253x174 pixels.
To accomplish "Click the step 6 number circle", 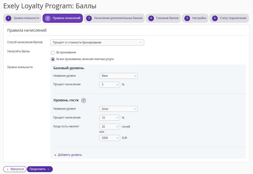I will coord(215,18).
